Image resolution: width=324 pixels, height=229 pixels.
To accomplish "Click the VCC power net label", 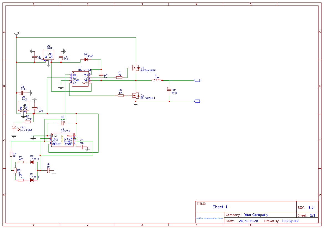I will coord(17,33).
